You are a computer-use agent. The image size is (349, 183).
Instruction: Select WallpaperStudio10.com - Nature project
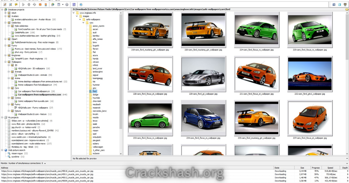pos(32,114)
